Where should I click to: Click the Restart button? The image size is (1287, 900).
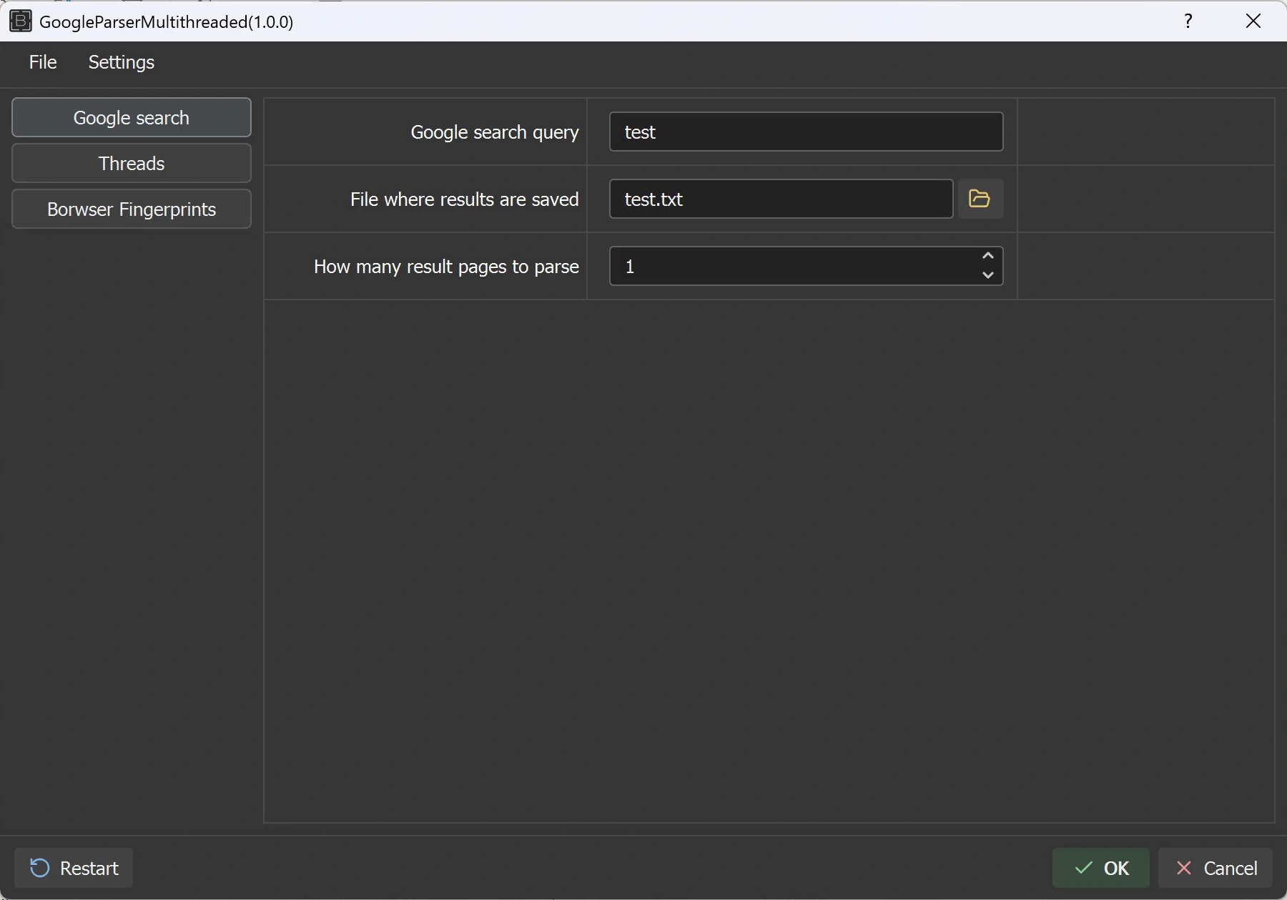[x=74, y=868]
